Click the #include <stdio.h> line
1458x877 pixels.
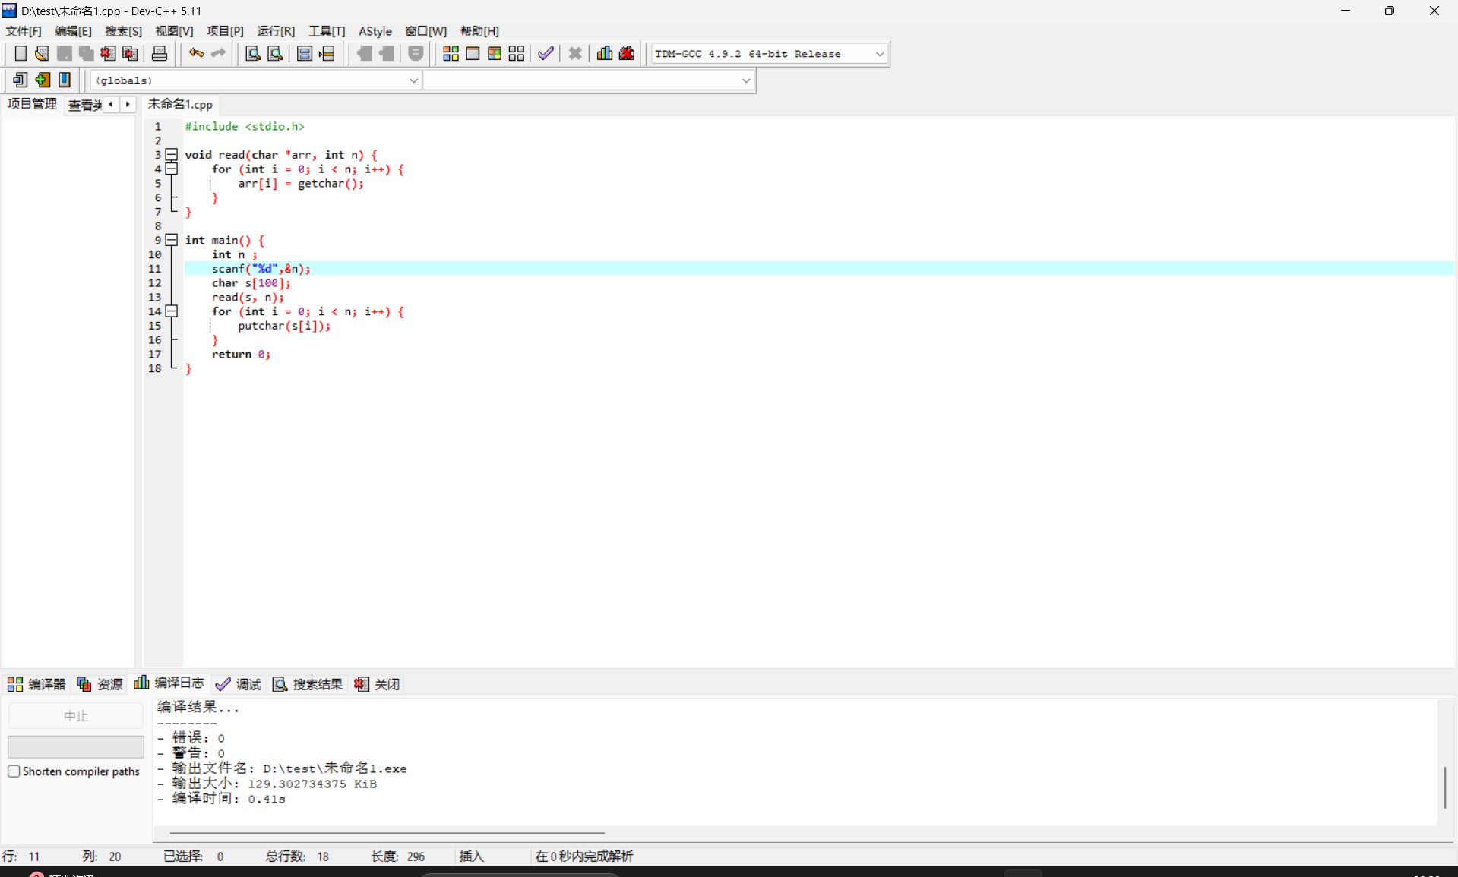(245, 126)
